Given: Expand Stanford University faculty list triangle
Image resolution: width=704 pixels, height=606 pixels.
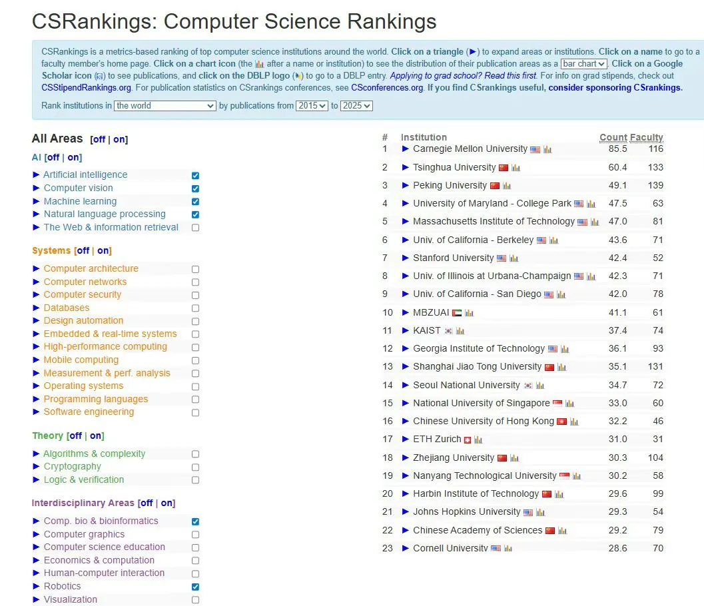Looking at the screenshot, I should pos(405,258).
